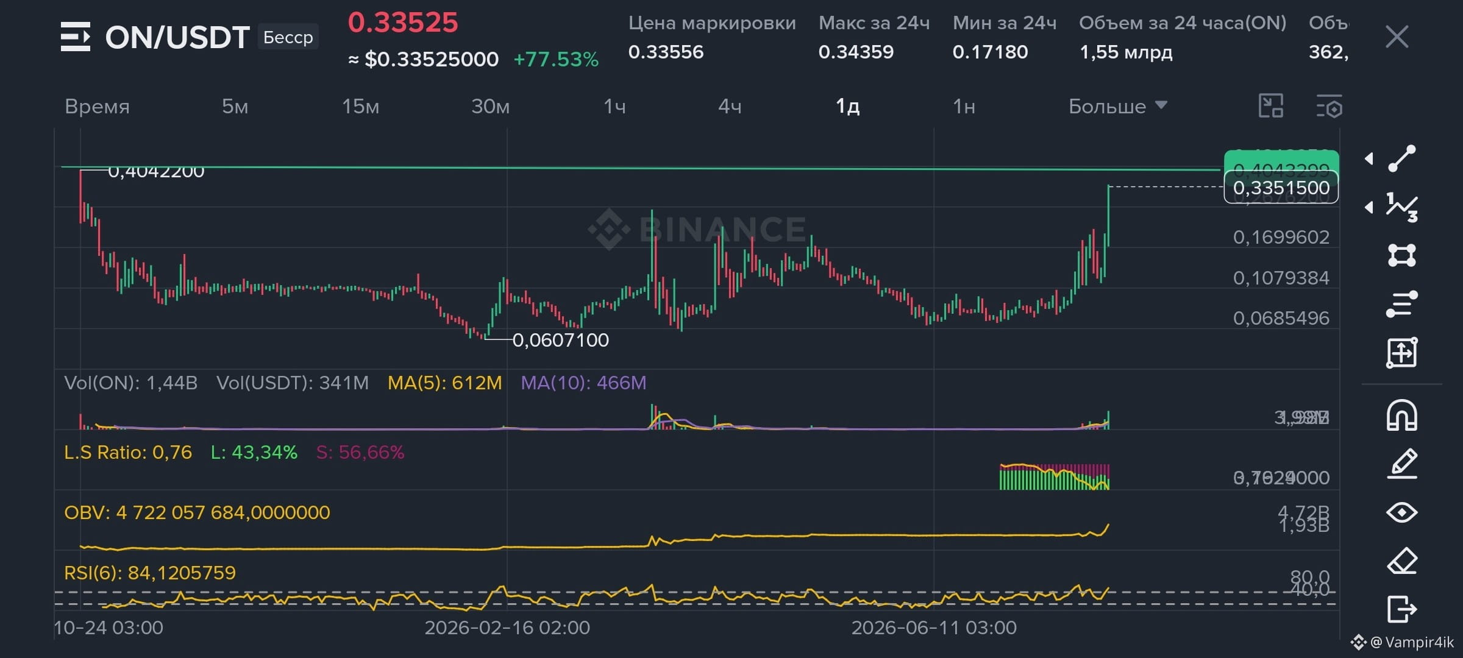Click the MA(10): 466M volume label
Image resolution: width=1463 pixels, height=658 pixels.
pyautogui.click(x=583, y=383)
